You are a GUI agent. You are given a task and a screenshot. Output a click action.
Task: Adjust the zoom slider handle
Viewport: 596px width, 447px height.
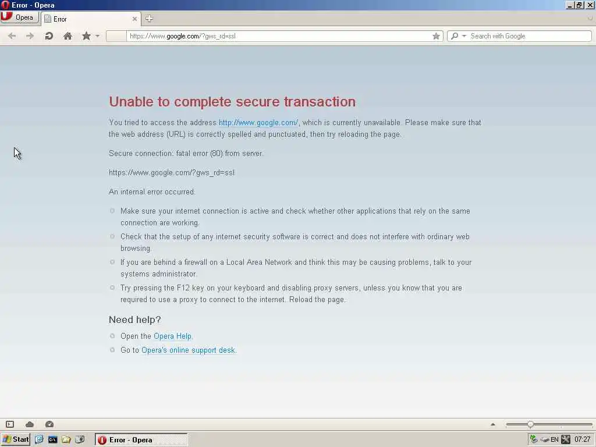(x=530, y=424)
